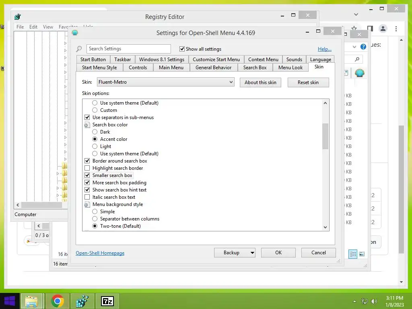Switch to details view icon in Explorer window
Image resolution: width=412 pixels, height=309 pixels.
(353, 254)
